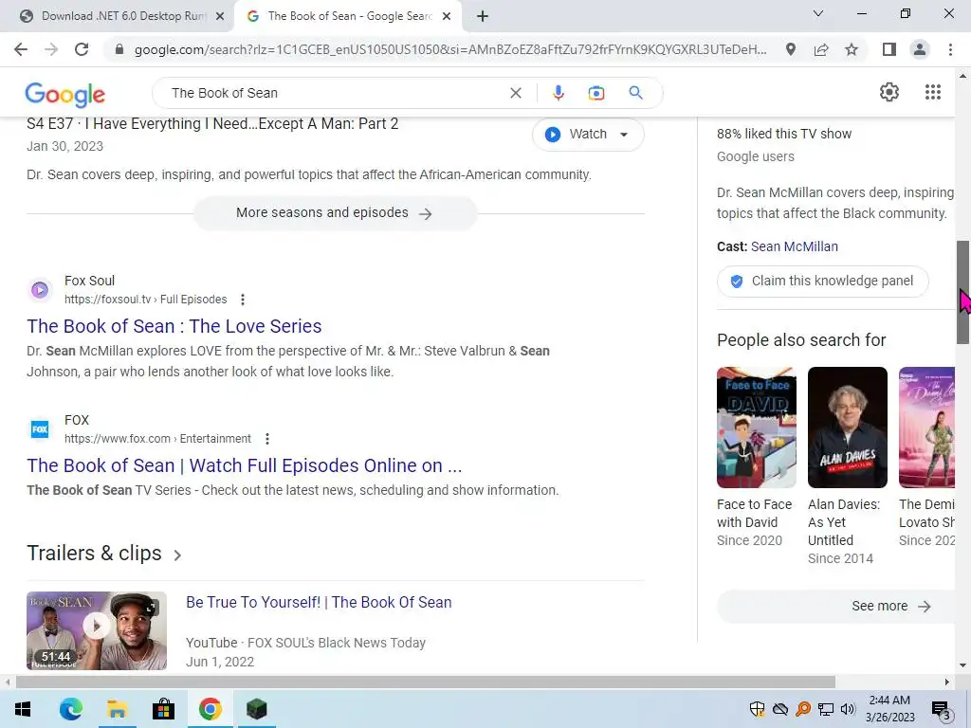The image size is (971, 728).
Task: Search by image camera icon
Action: tap(595, 93)
